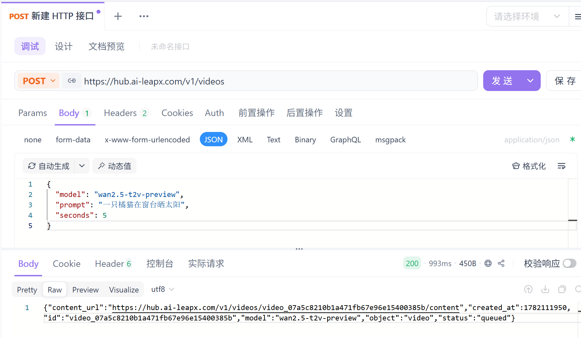Click the green asterisk next to application/json
581x338 pixels.
pyautogui.click(x=573, y=139)
